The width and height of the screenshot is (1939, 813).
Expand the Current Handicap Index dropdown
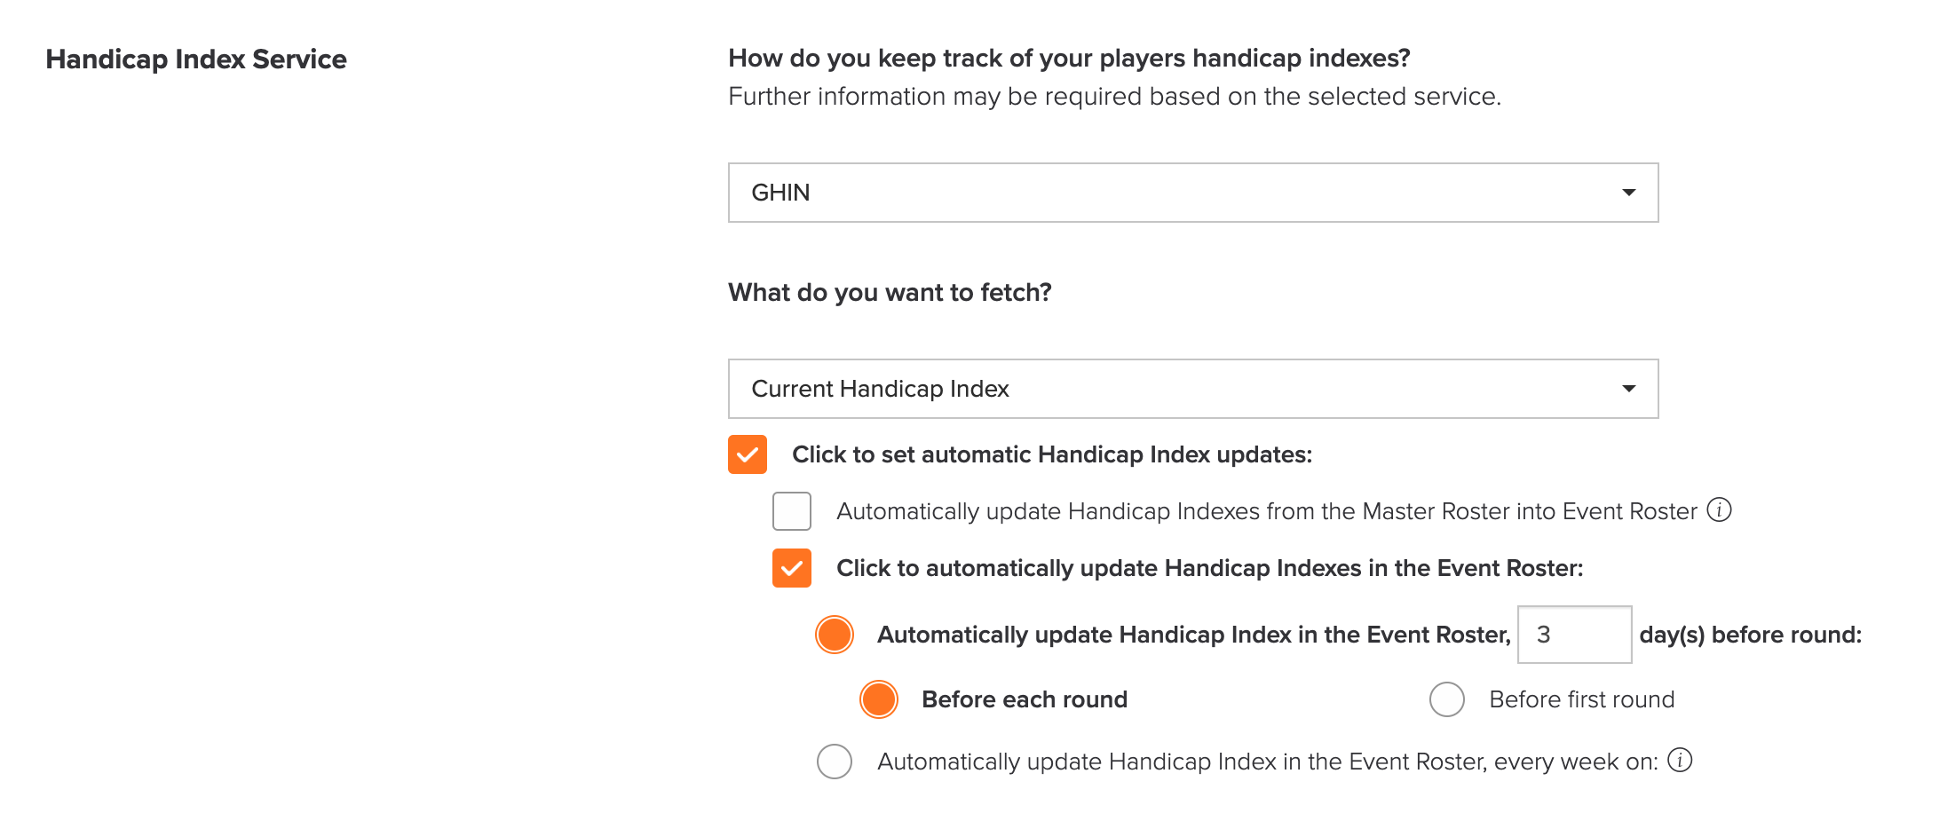click(1193, 389)
